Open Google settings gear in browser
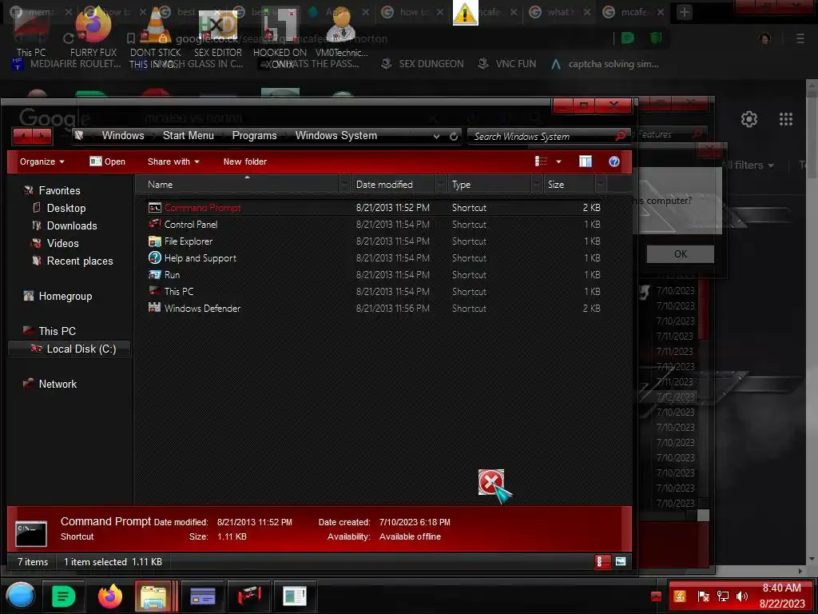This screenshot has height=614, width=818. [x=749, y=119]
